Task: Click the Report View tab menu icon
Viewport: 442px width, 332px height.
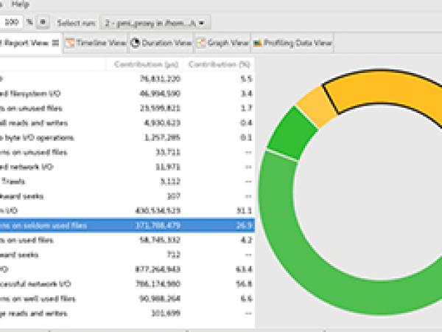Action: click(x=55, y=43)
